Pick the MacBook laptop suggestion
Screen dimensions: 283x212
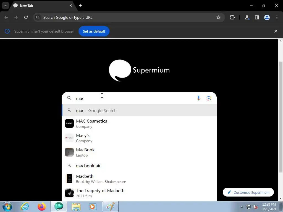click(139, 152)
